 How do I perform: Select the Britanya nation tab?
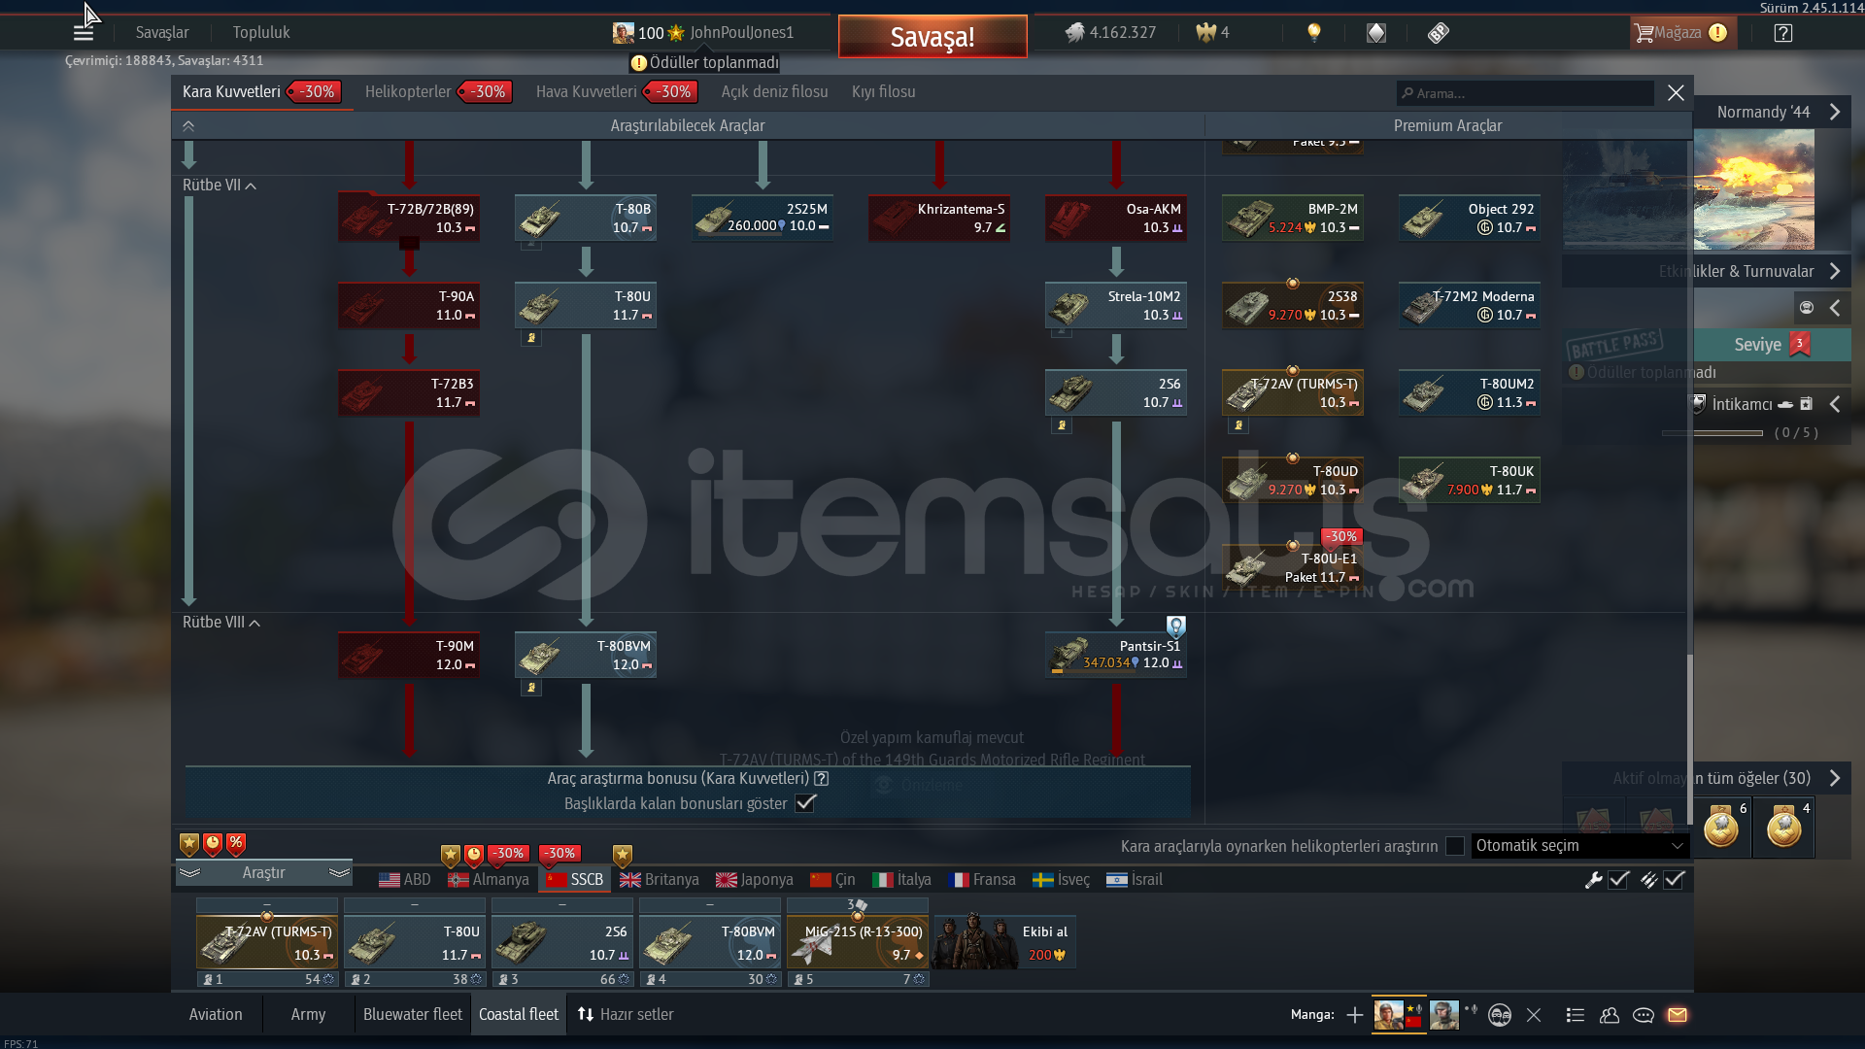click(x=660, y=880)
